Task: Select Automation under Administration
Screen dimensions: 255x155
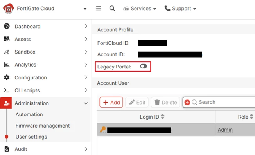Action: [x=29, y=114]
